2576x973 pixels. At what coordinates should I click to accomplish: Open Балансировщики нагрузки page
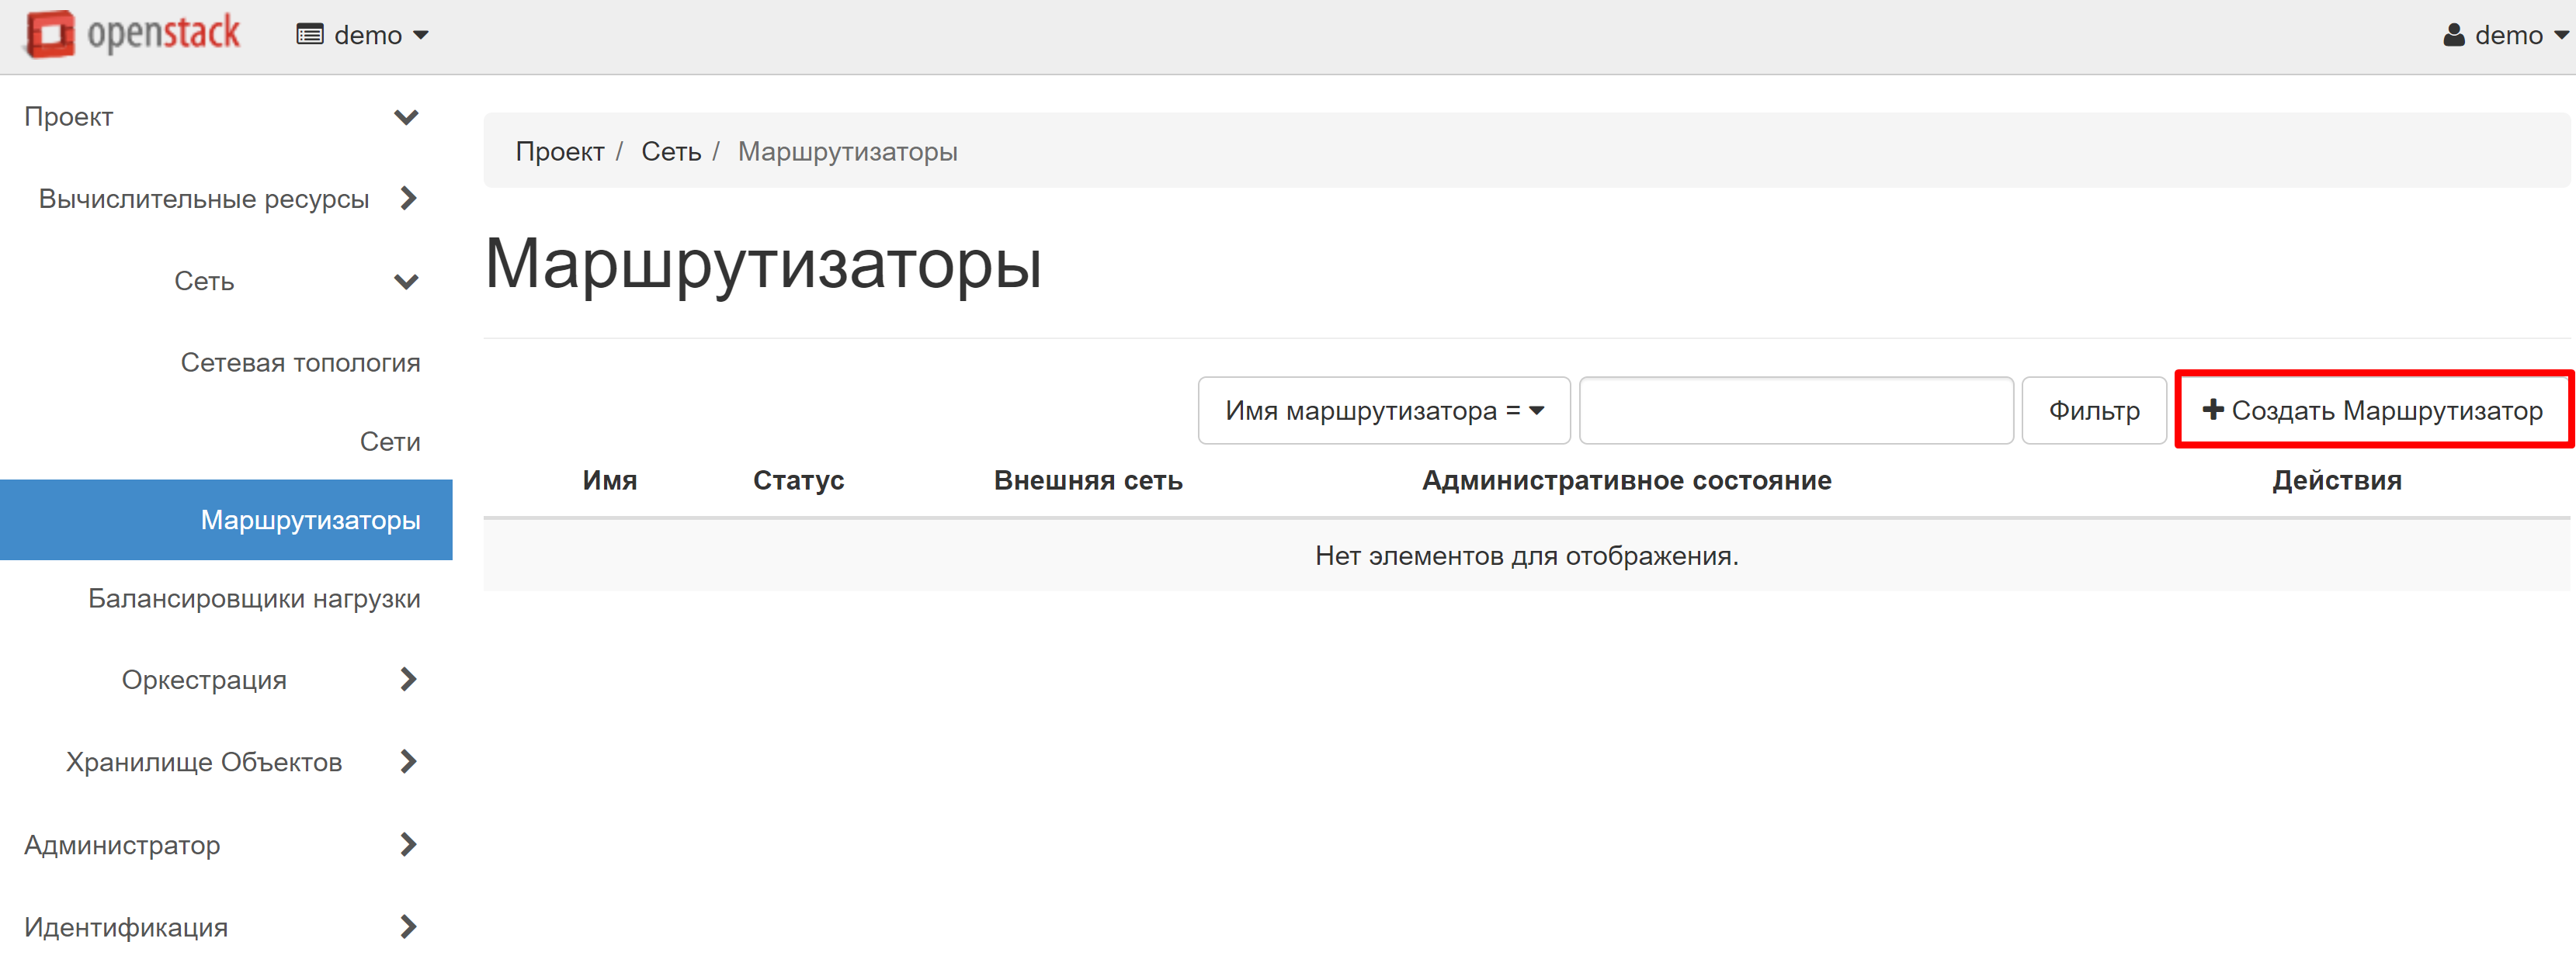pyautogui.click(x=254, y=598)
